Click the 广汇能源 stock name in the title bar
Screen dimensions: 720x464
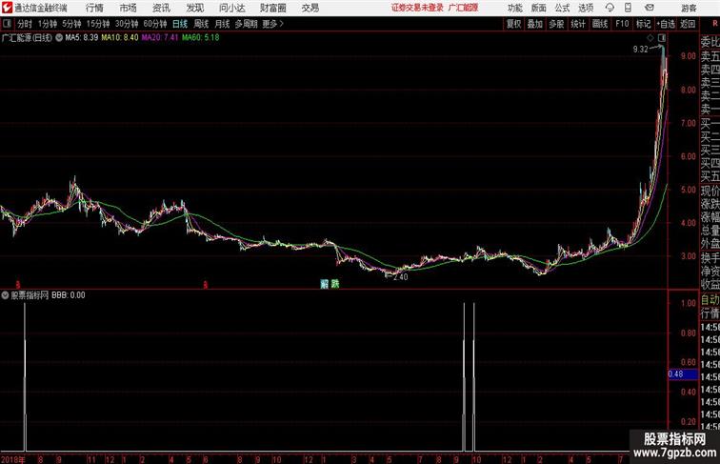coord(463,8)
